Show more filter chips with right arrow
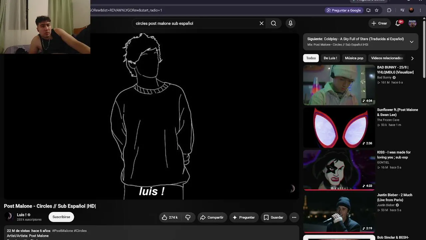 point(412,58)
